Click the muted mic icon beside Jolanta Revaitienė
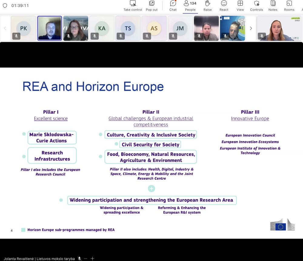303x261 pixels. pyautogui.click(x=79, y=259)
